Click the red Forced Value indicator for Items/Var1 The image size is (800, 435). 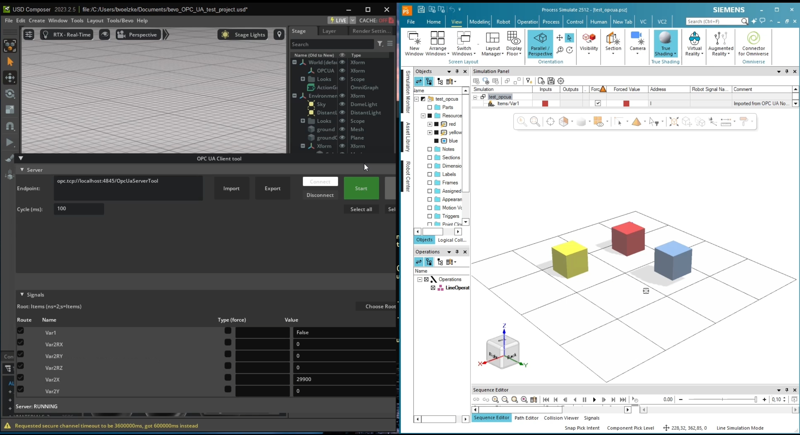[626, 103]
